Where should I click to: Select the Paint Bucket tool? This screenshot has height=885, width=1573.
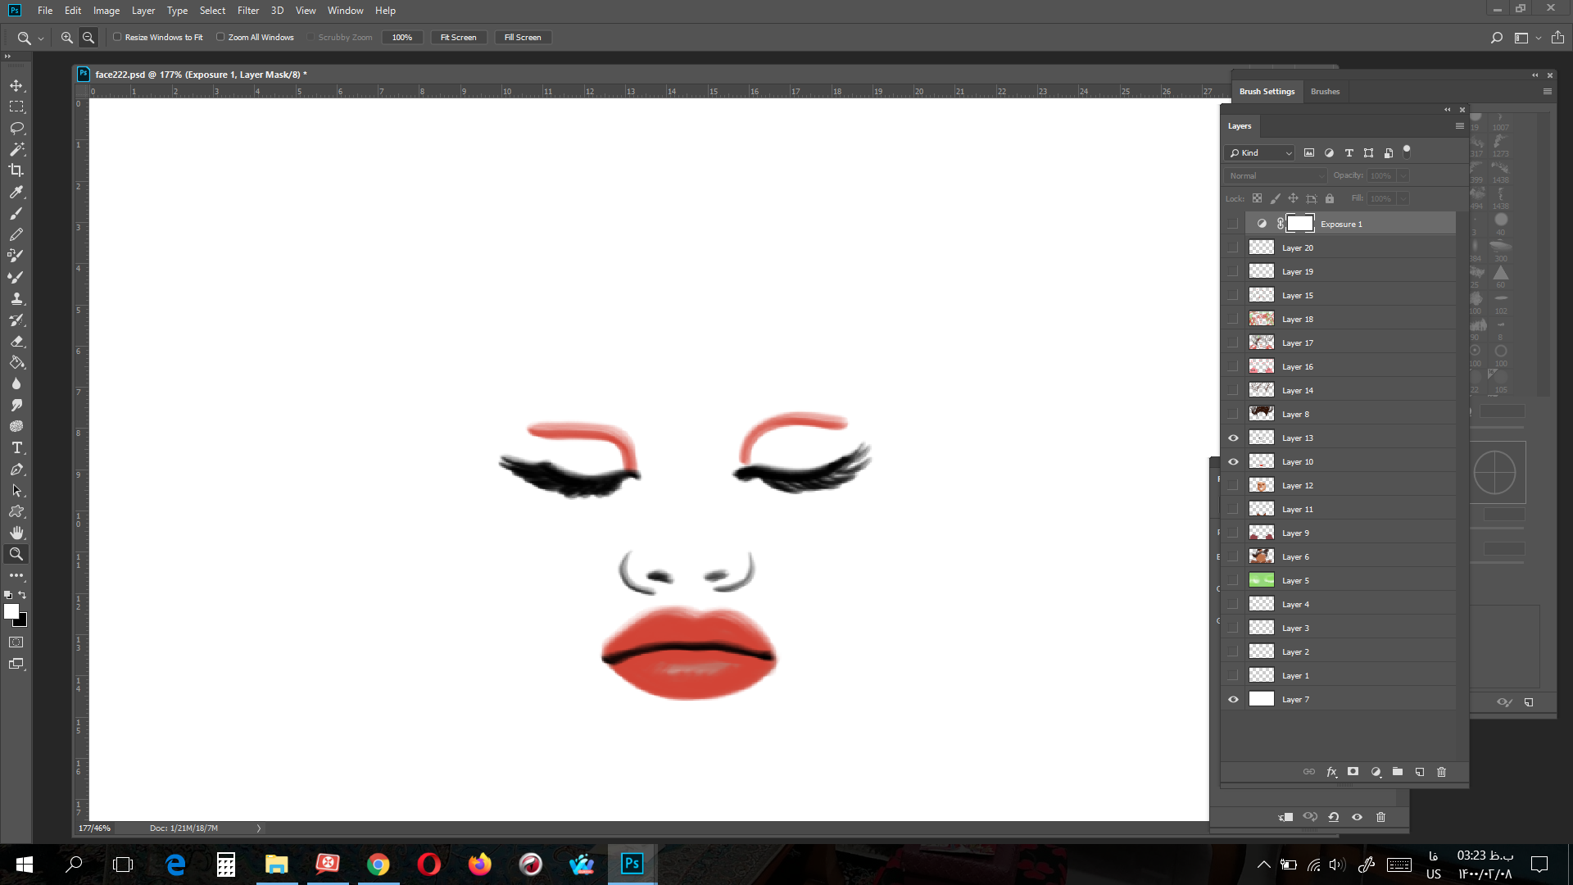tap(16, 362)
